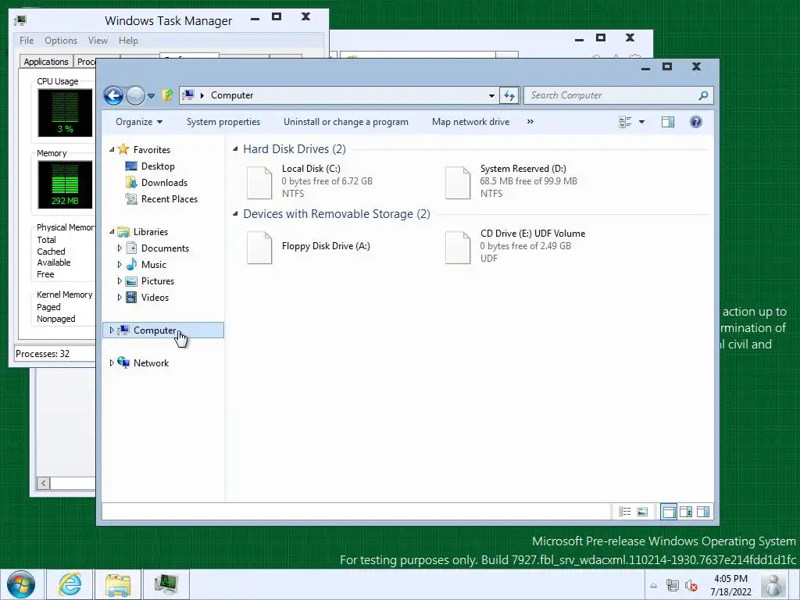Switch to Processes tab in Task Manager
The height and width of the screenshot is (600, 800).
click(x=85, y=62)
